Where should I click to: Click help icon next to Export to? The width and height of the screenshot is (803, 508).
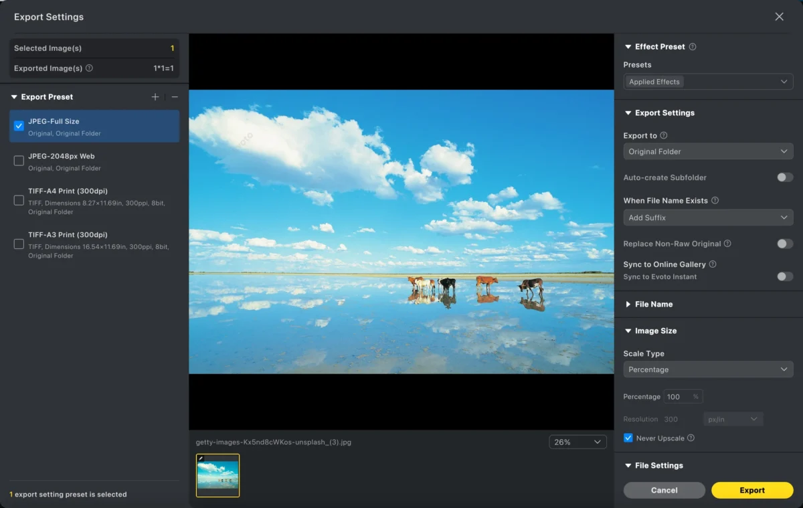(x=664, y=135)
